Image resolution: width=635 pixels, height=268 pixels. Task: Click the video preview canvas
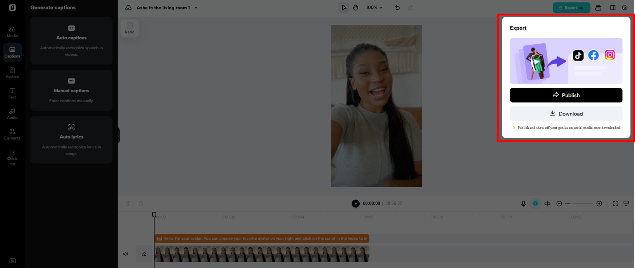point(376,106)
